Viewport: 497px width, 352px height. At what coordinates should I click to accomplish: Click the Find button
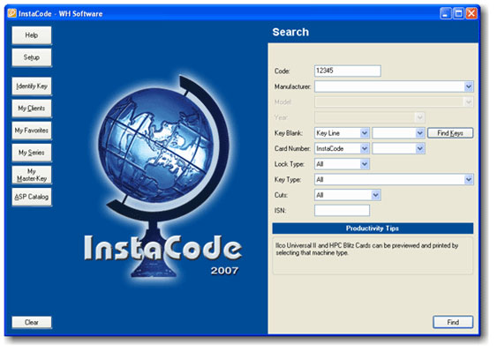click(x=453, y=322)
